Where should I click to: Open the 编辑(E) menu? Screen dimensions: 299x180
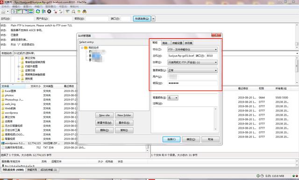pyautogui.click(x=16, y=7)
